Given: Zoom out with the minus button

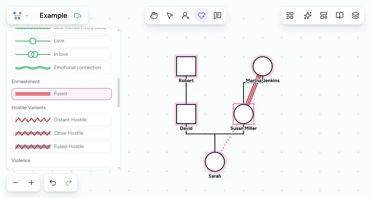Looking at the screenshot, I should [15, 183].
